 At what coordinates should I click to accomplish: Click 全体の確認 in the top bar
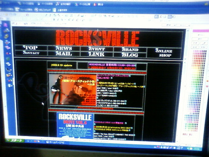tap(63, 4)
